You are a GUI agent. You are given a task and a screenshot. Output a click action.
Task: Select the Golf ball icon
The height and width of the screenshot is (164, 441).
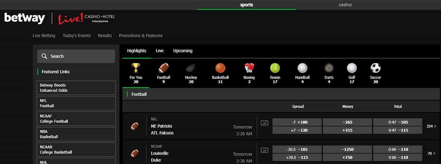click(352, 68)
